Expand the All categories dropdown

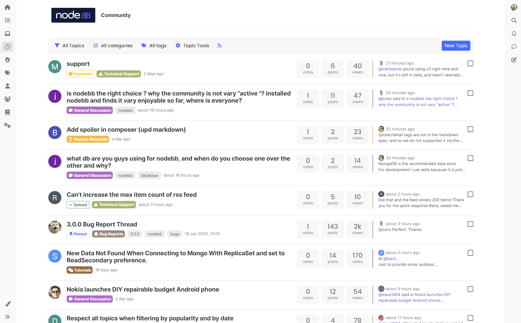pos(113,46)
